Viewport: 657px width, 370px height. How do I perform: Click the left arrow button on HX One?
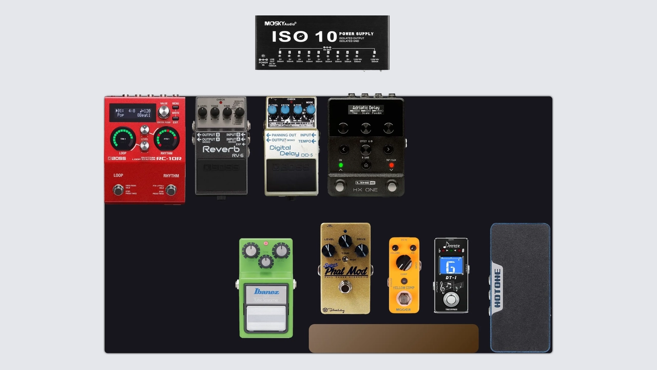(343, 150)
